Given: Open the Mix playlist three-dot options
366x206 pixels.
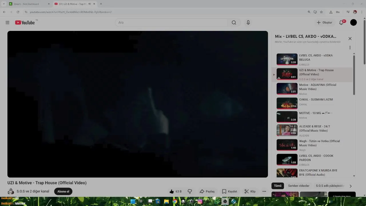Looking at the screenshot, I should [350, 48].
